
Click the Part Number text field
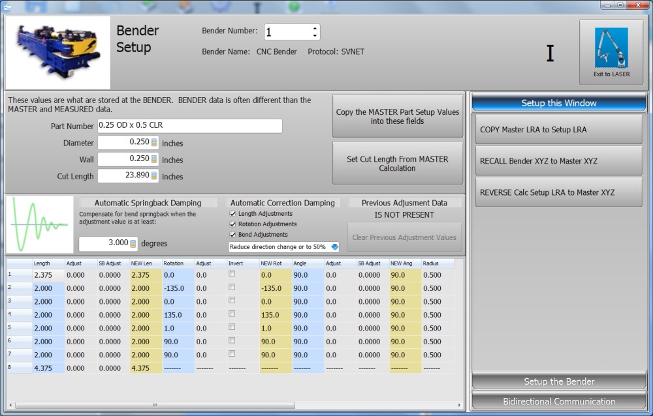tap(189, 126)
